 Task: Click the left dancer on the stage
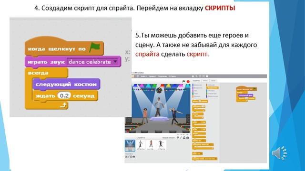coord(145,115)
